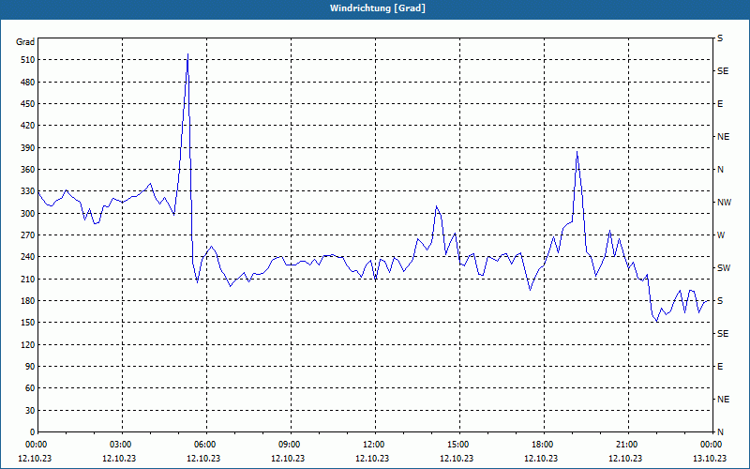The height and width of the screenshot is (469, 750).
Task: Click the 90 tick label
Action: click(29, 367)
